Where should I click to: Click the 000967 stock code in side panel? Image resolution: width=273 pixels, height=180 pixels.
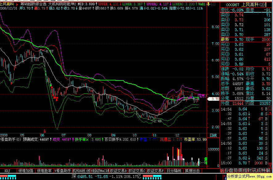coord(233,5)
